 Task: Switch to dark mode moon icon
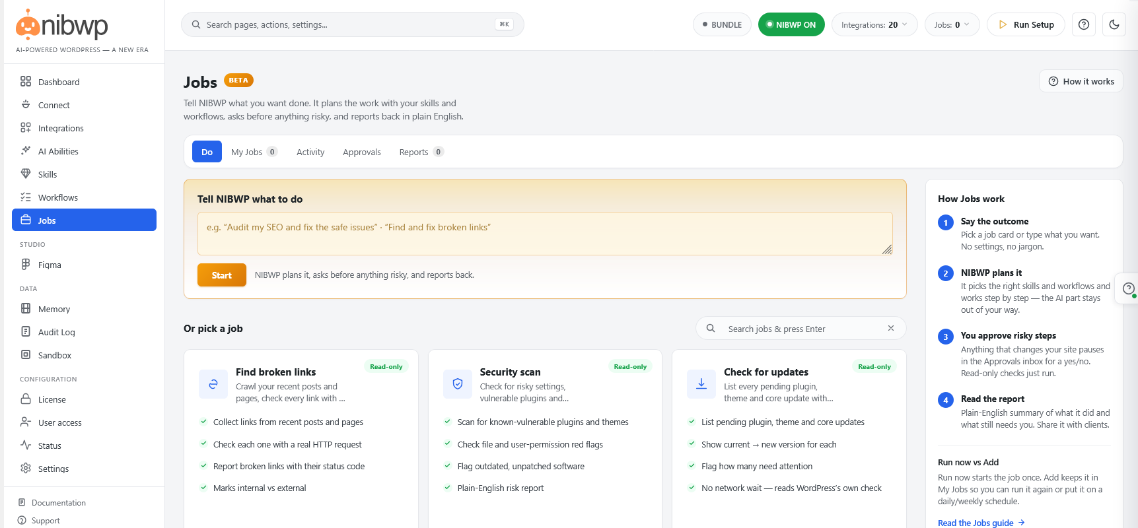click(x=1114, y=24)
